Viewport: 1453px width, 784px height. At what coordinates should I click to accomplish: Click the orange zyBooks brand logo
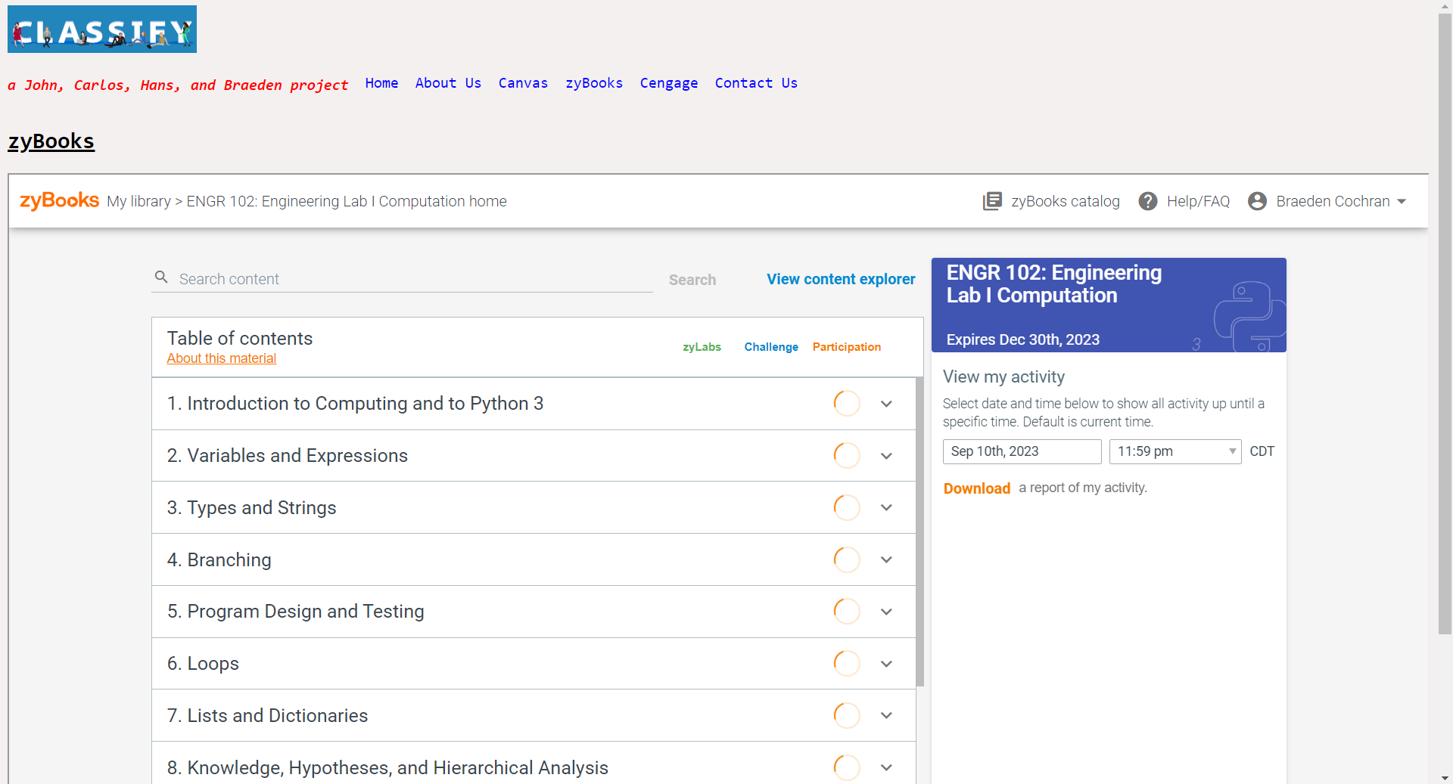pyautogui.click(x=59, y=200)
